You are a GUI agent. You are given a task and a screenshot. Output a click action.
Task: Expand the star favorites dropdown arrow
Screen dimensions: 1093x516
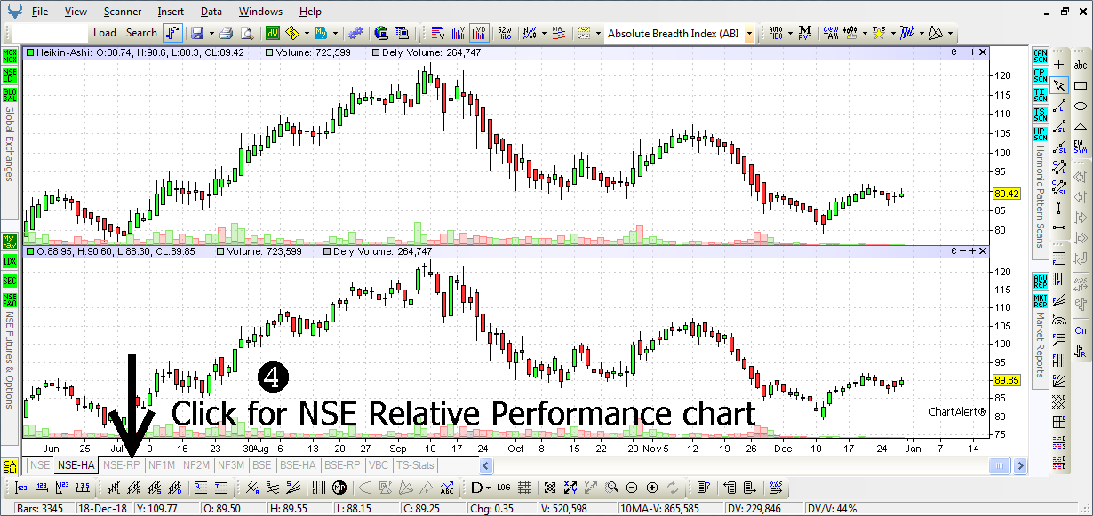click(x=891, y=34)
